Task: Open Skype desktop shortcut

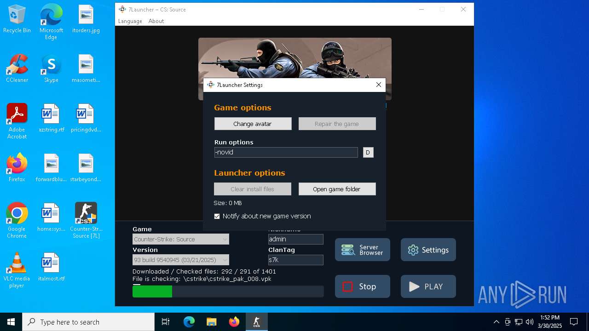Action: [51, 69]
